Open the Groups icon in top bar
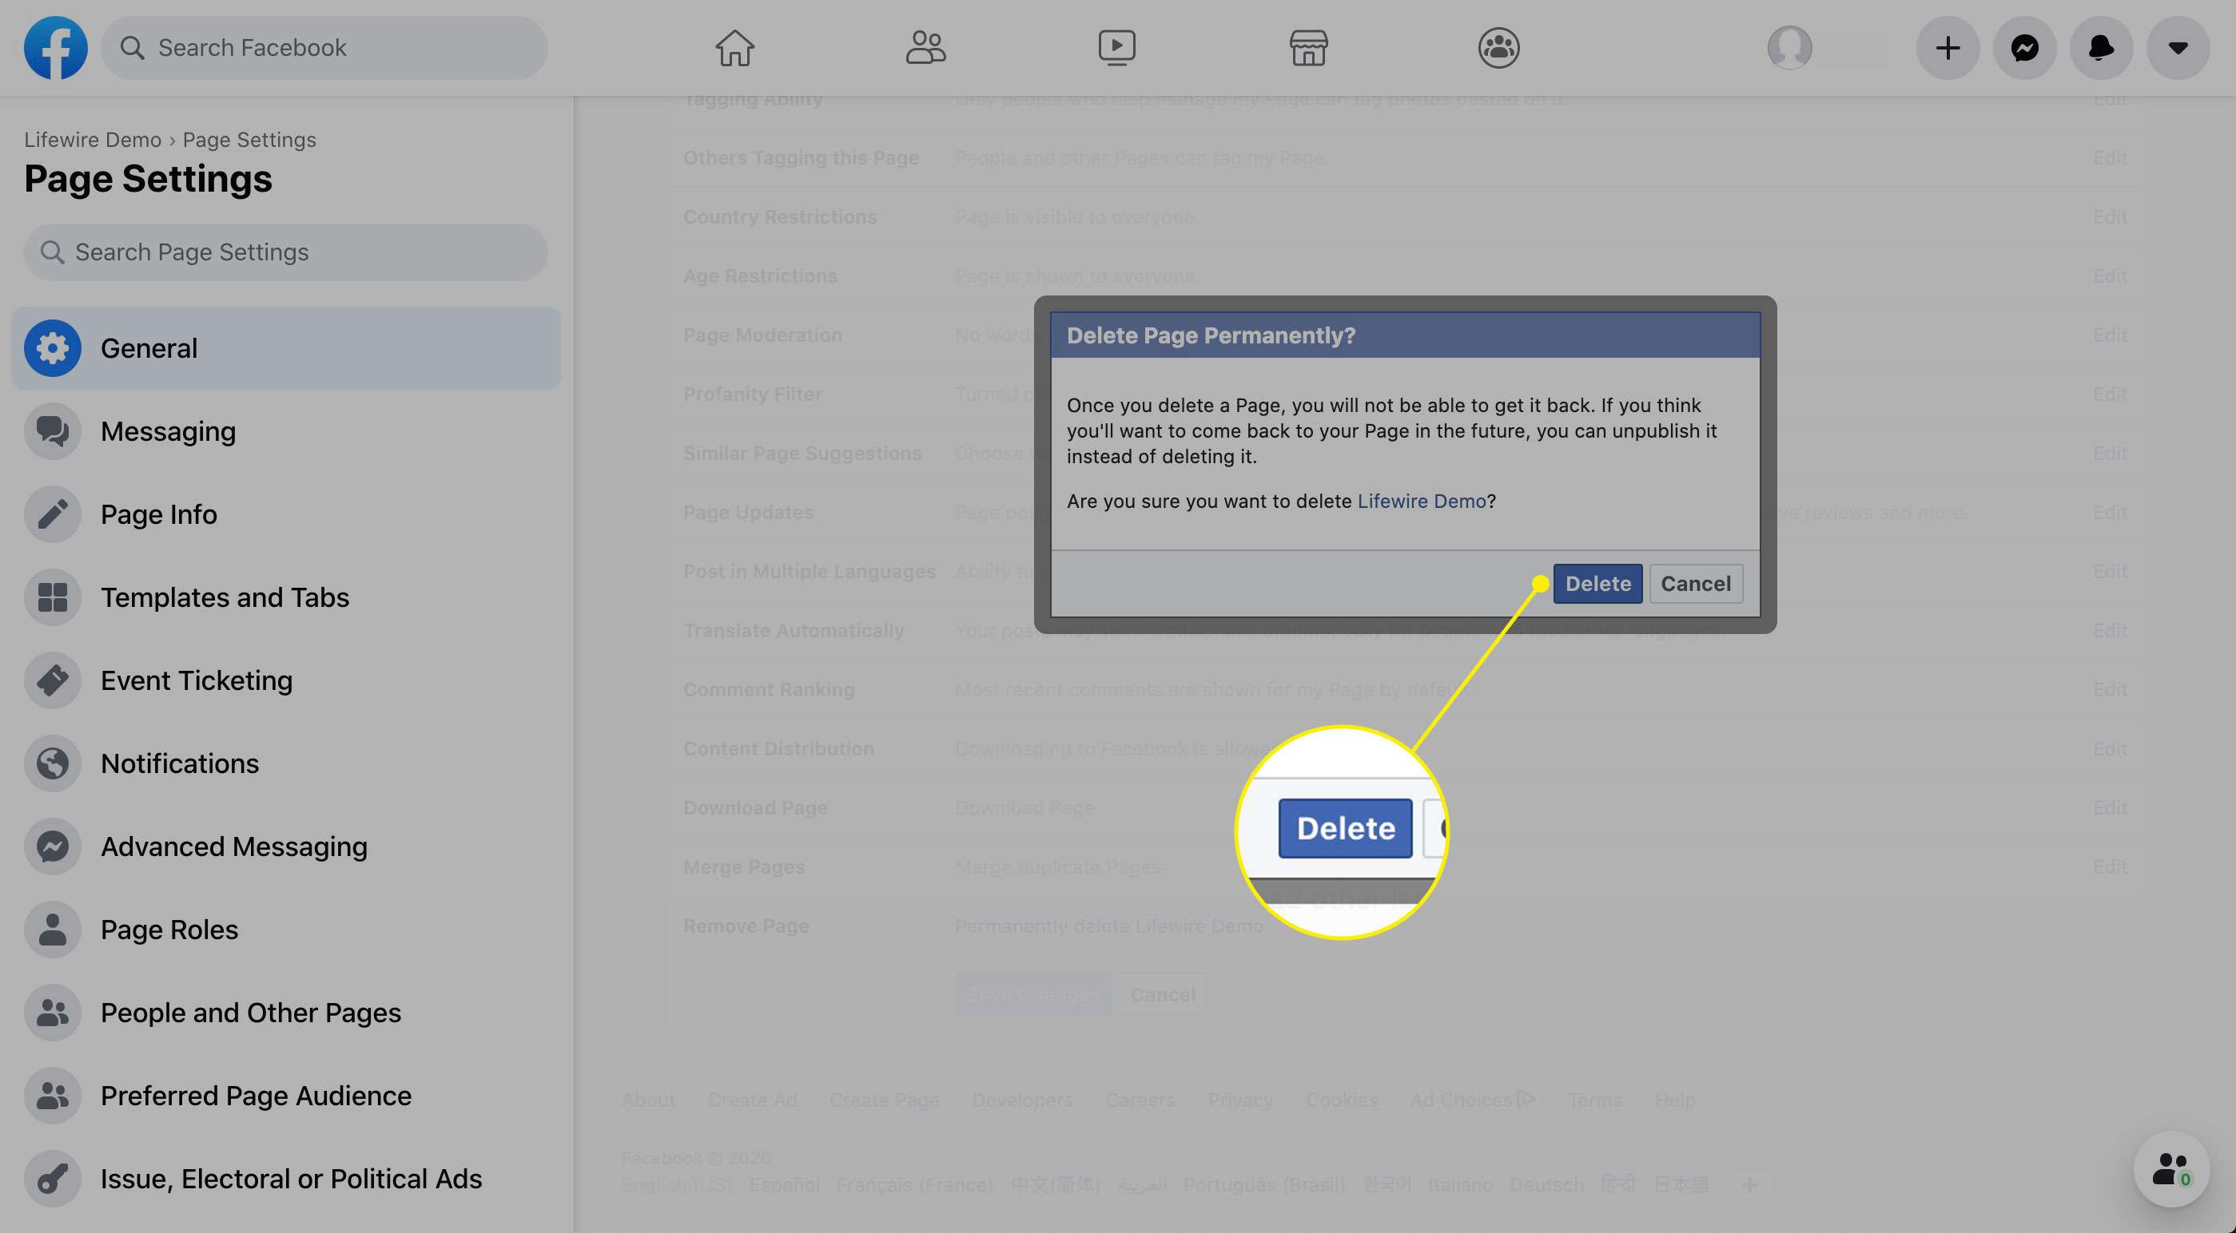The image size is (2236, 1233). [x=1499, y=48]
